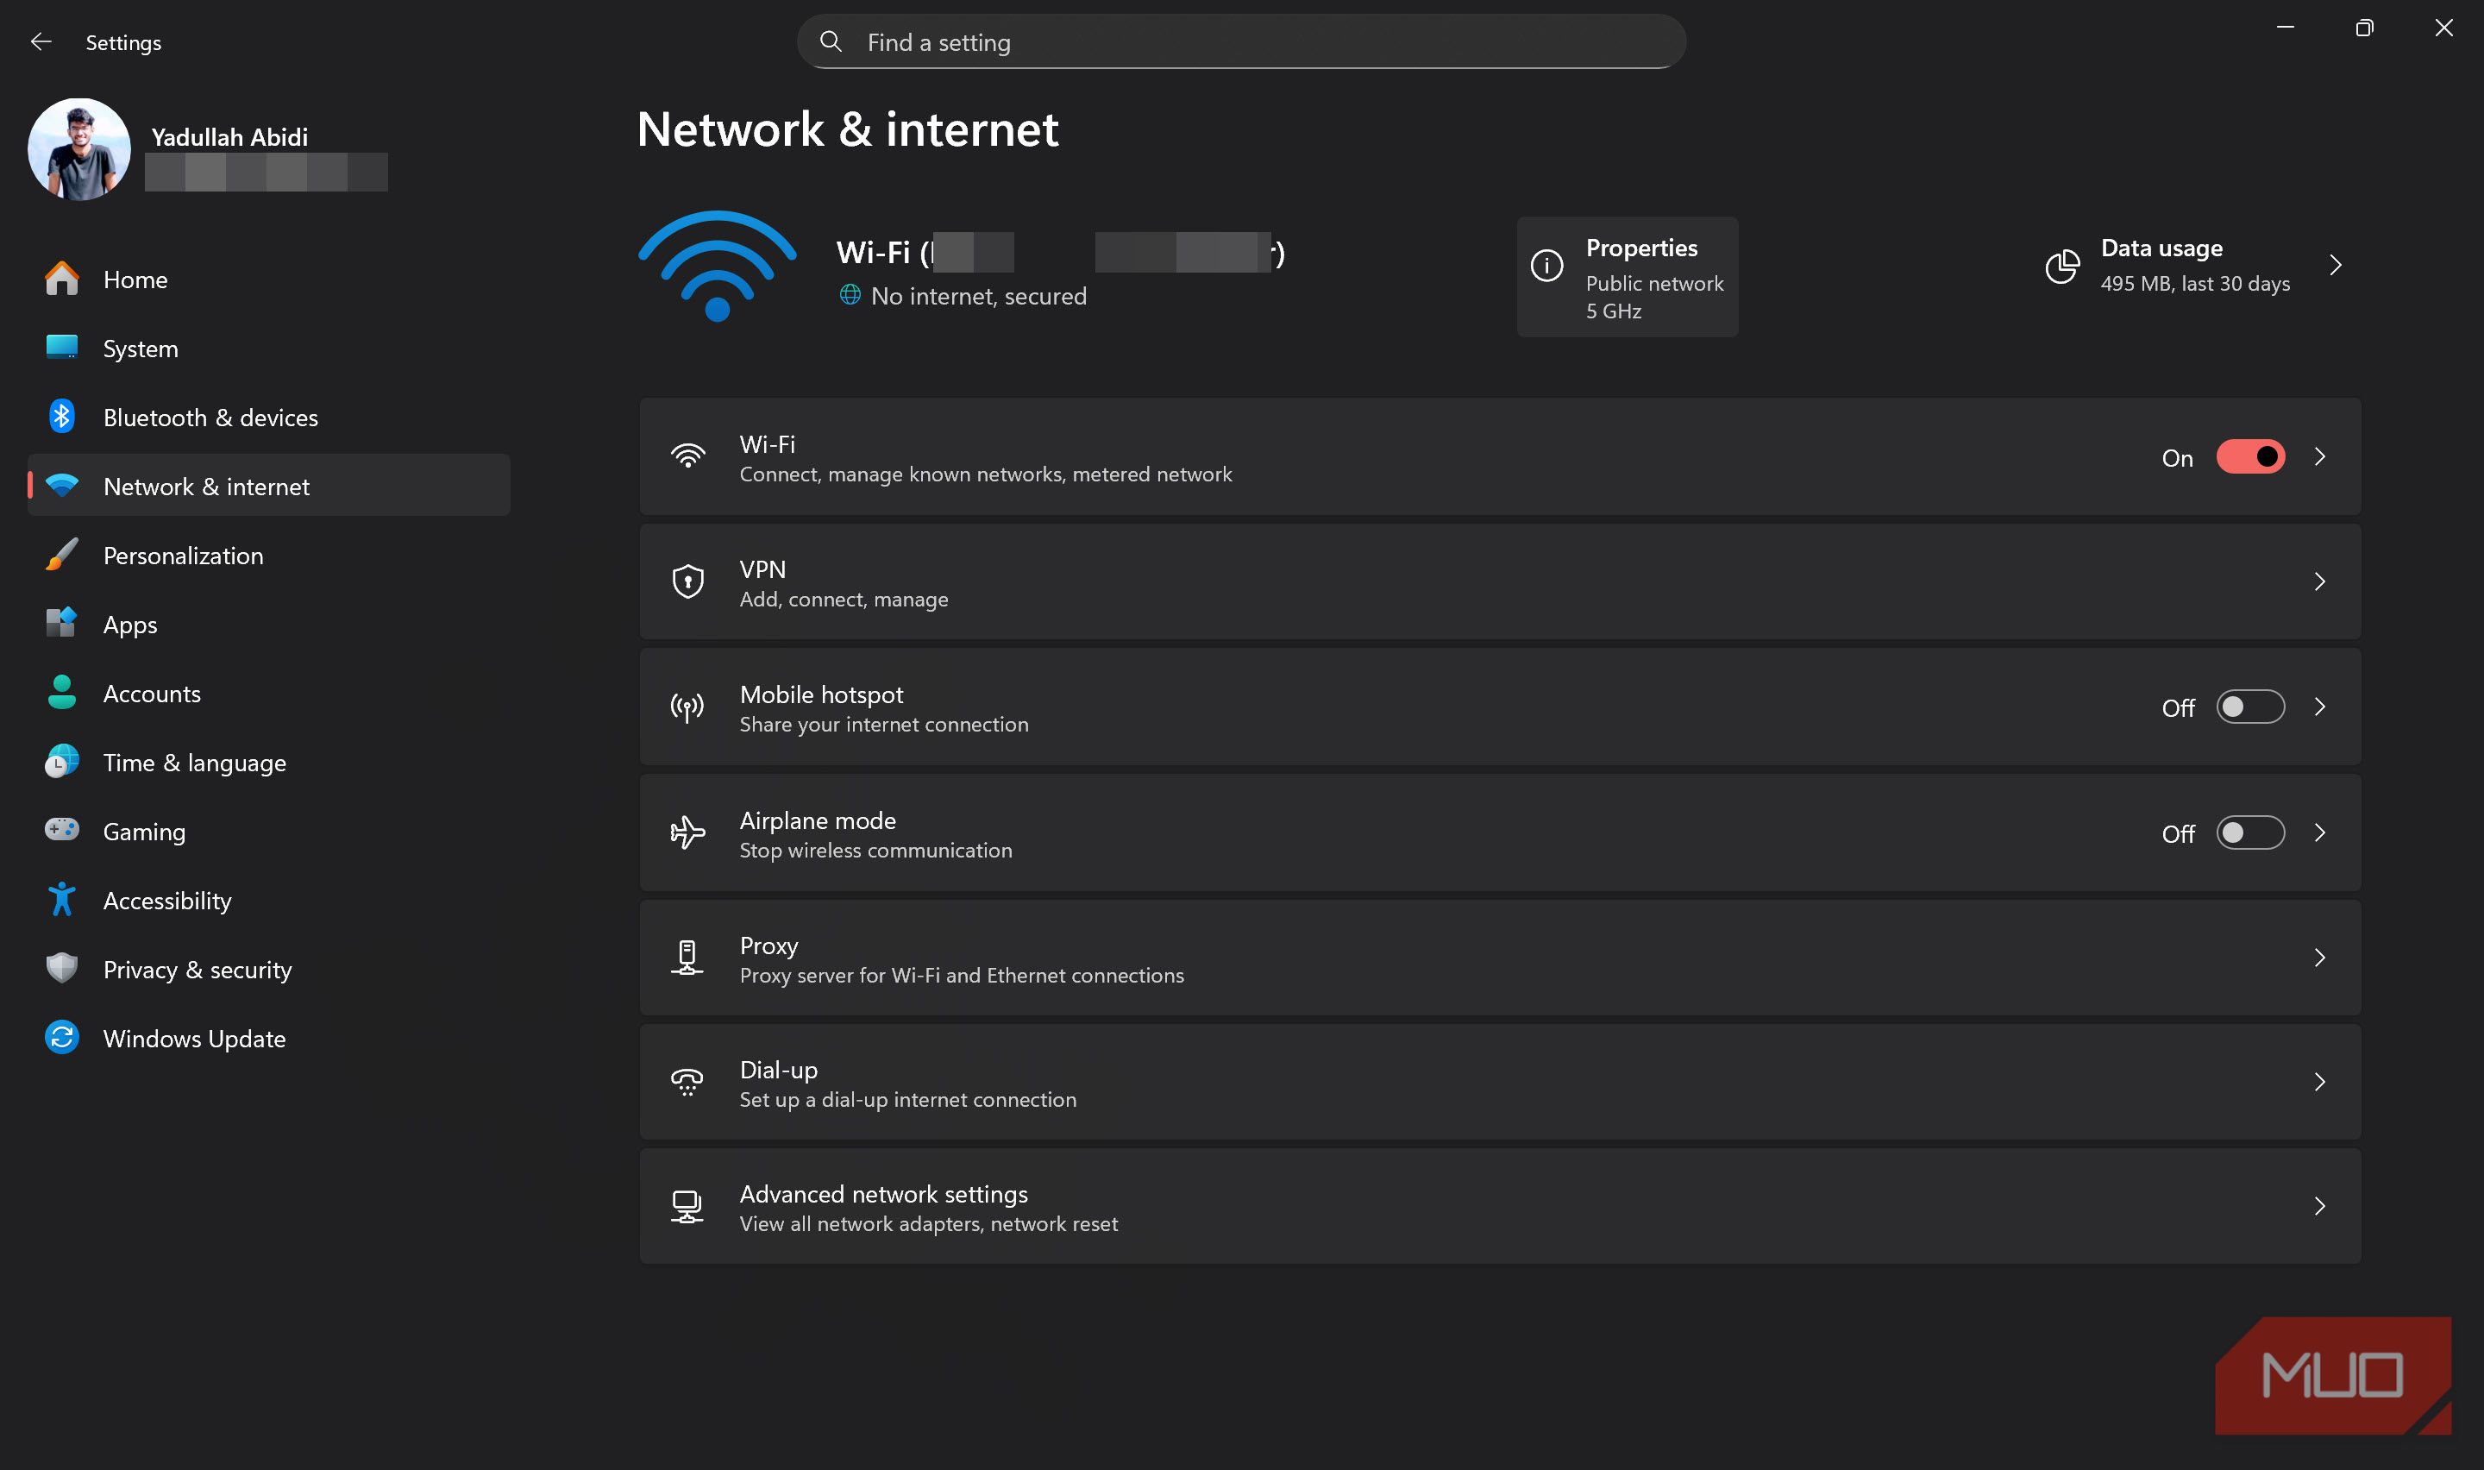Open Bluetooth & devices in sidebar
This screenshot has height=1470, width=2484.
210,418
